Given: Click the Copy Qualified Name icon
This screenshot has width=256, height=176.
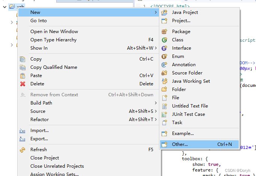Looking at the screenshot, I should point(22,67).
